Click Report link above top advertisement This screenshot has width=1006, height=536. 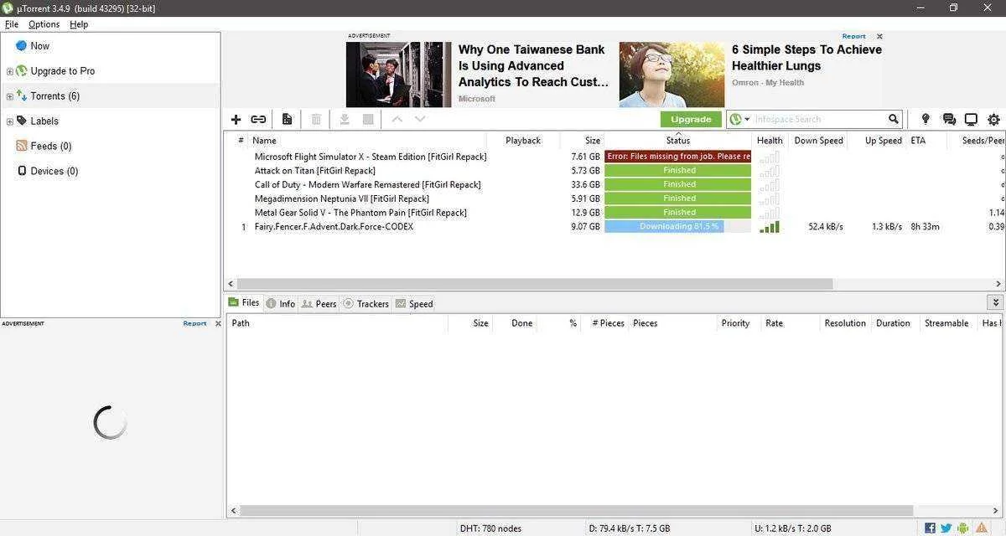(x=854, y=36)
